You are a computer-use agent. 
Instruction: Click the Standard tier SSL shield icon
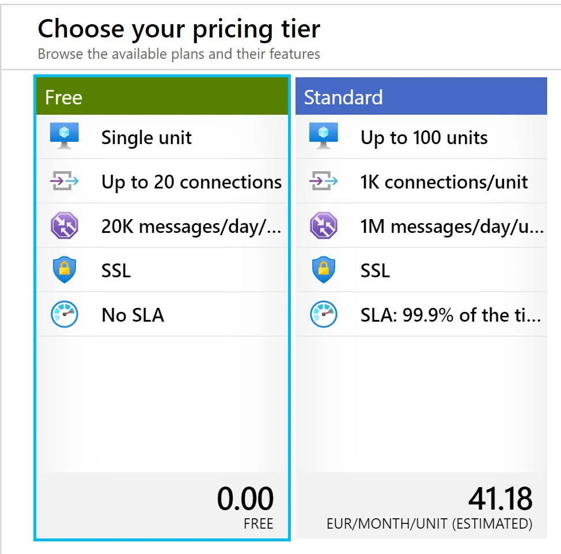(324, 270)
